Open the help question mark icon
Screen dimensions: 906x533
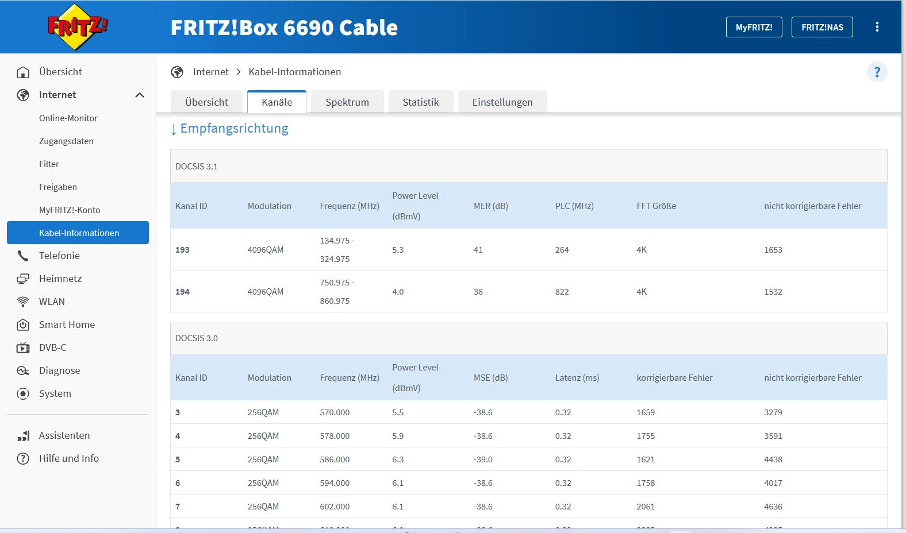[x=877, y=72]
